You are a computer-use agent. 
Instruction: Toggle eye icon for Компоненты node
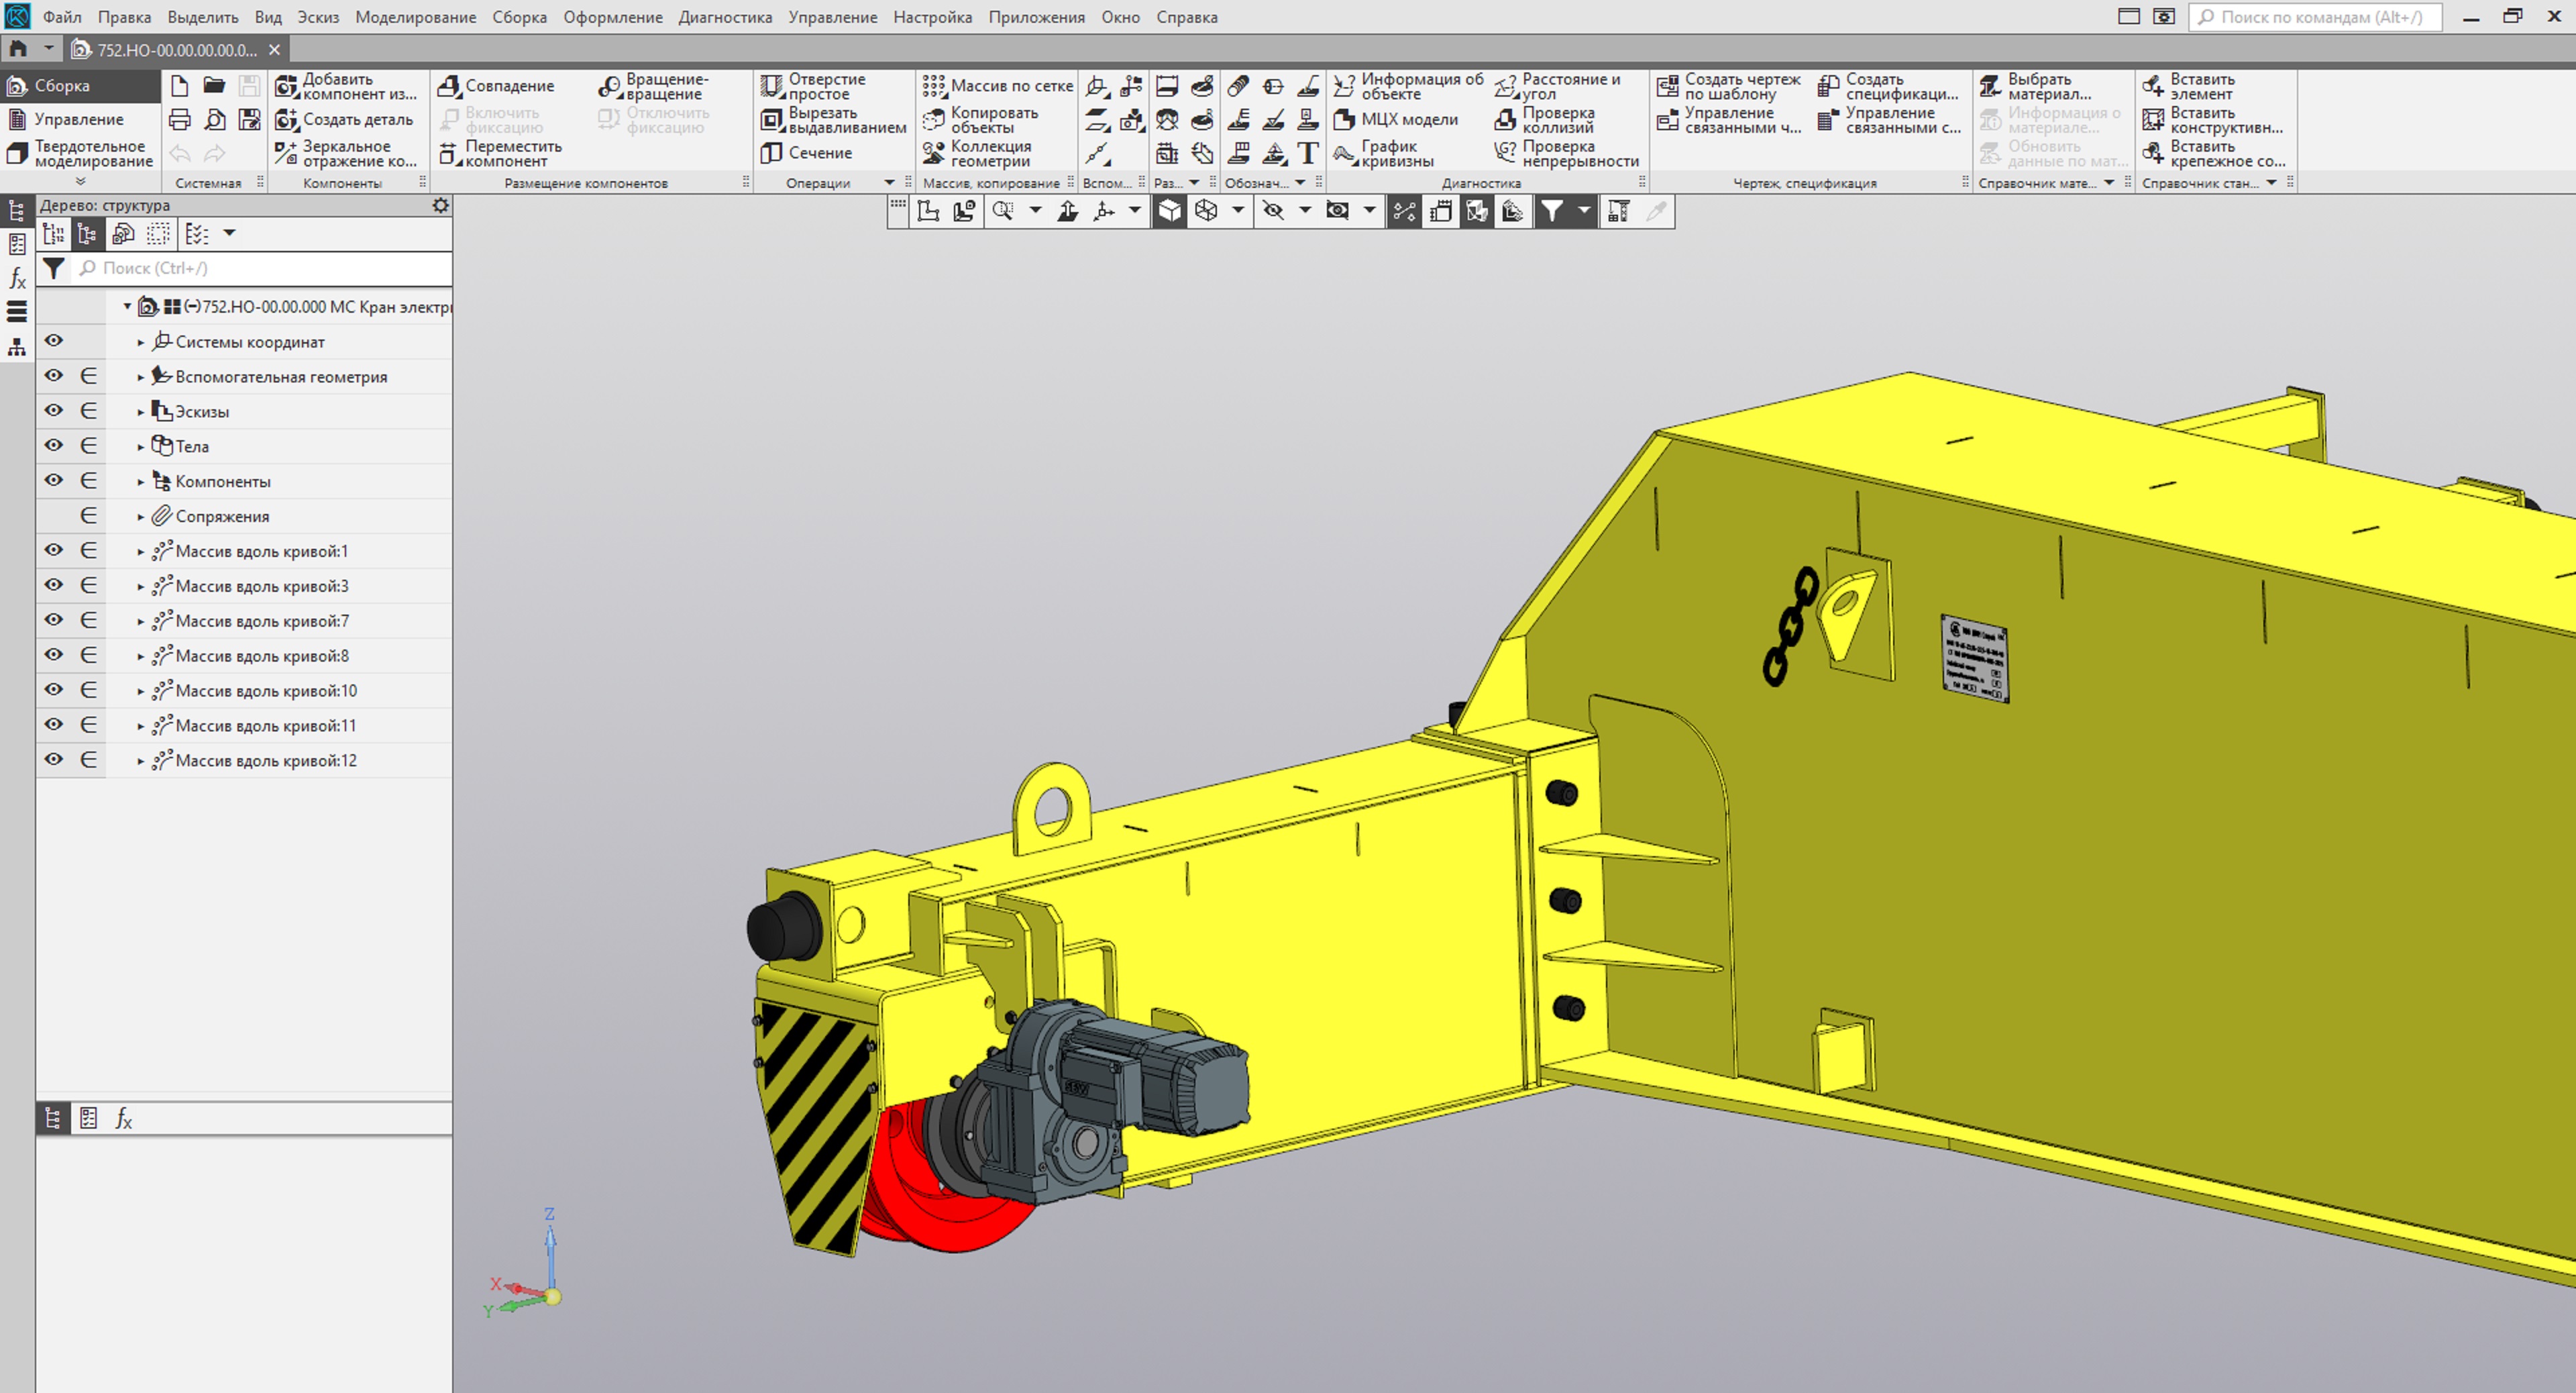click(x=54, y=481)
